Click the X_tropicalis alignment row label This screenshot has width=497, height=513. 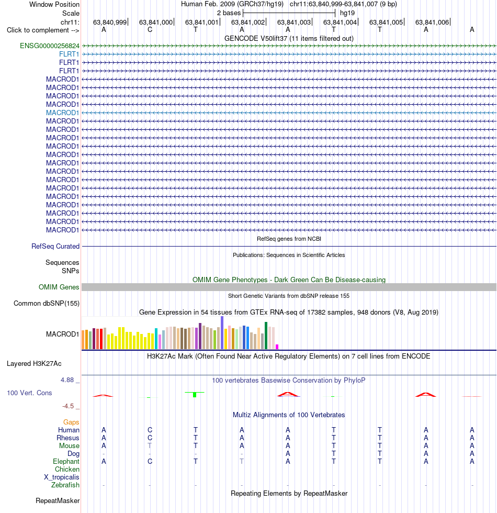pyautogui.click(x=62, y=477)
